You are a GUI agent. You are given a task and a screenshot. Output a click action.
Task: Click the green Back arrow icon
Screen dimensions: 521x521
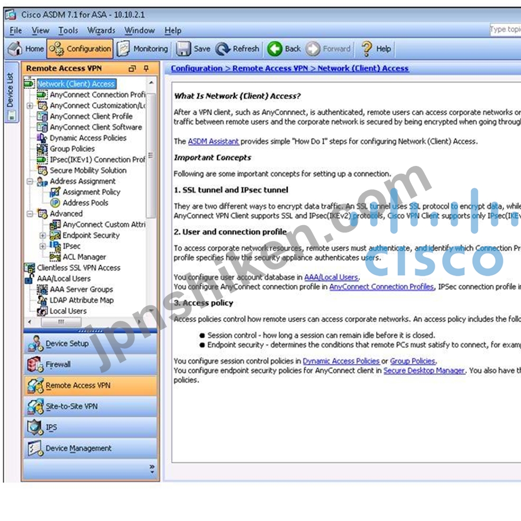(275, 49)
